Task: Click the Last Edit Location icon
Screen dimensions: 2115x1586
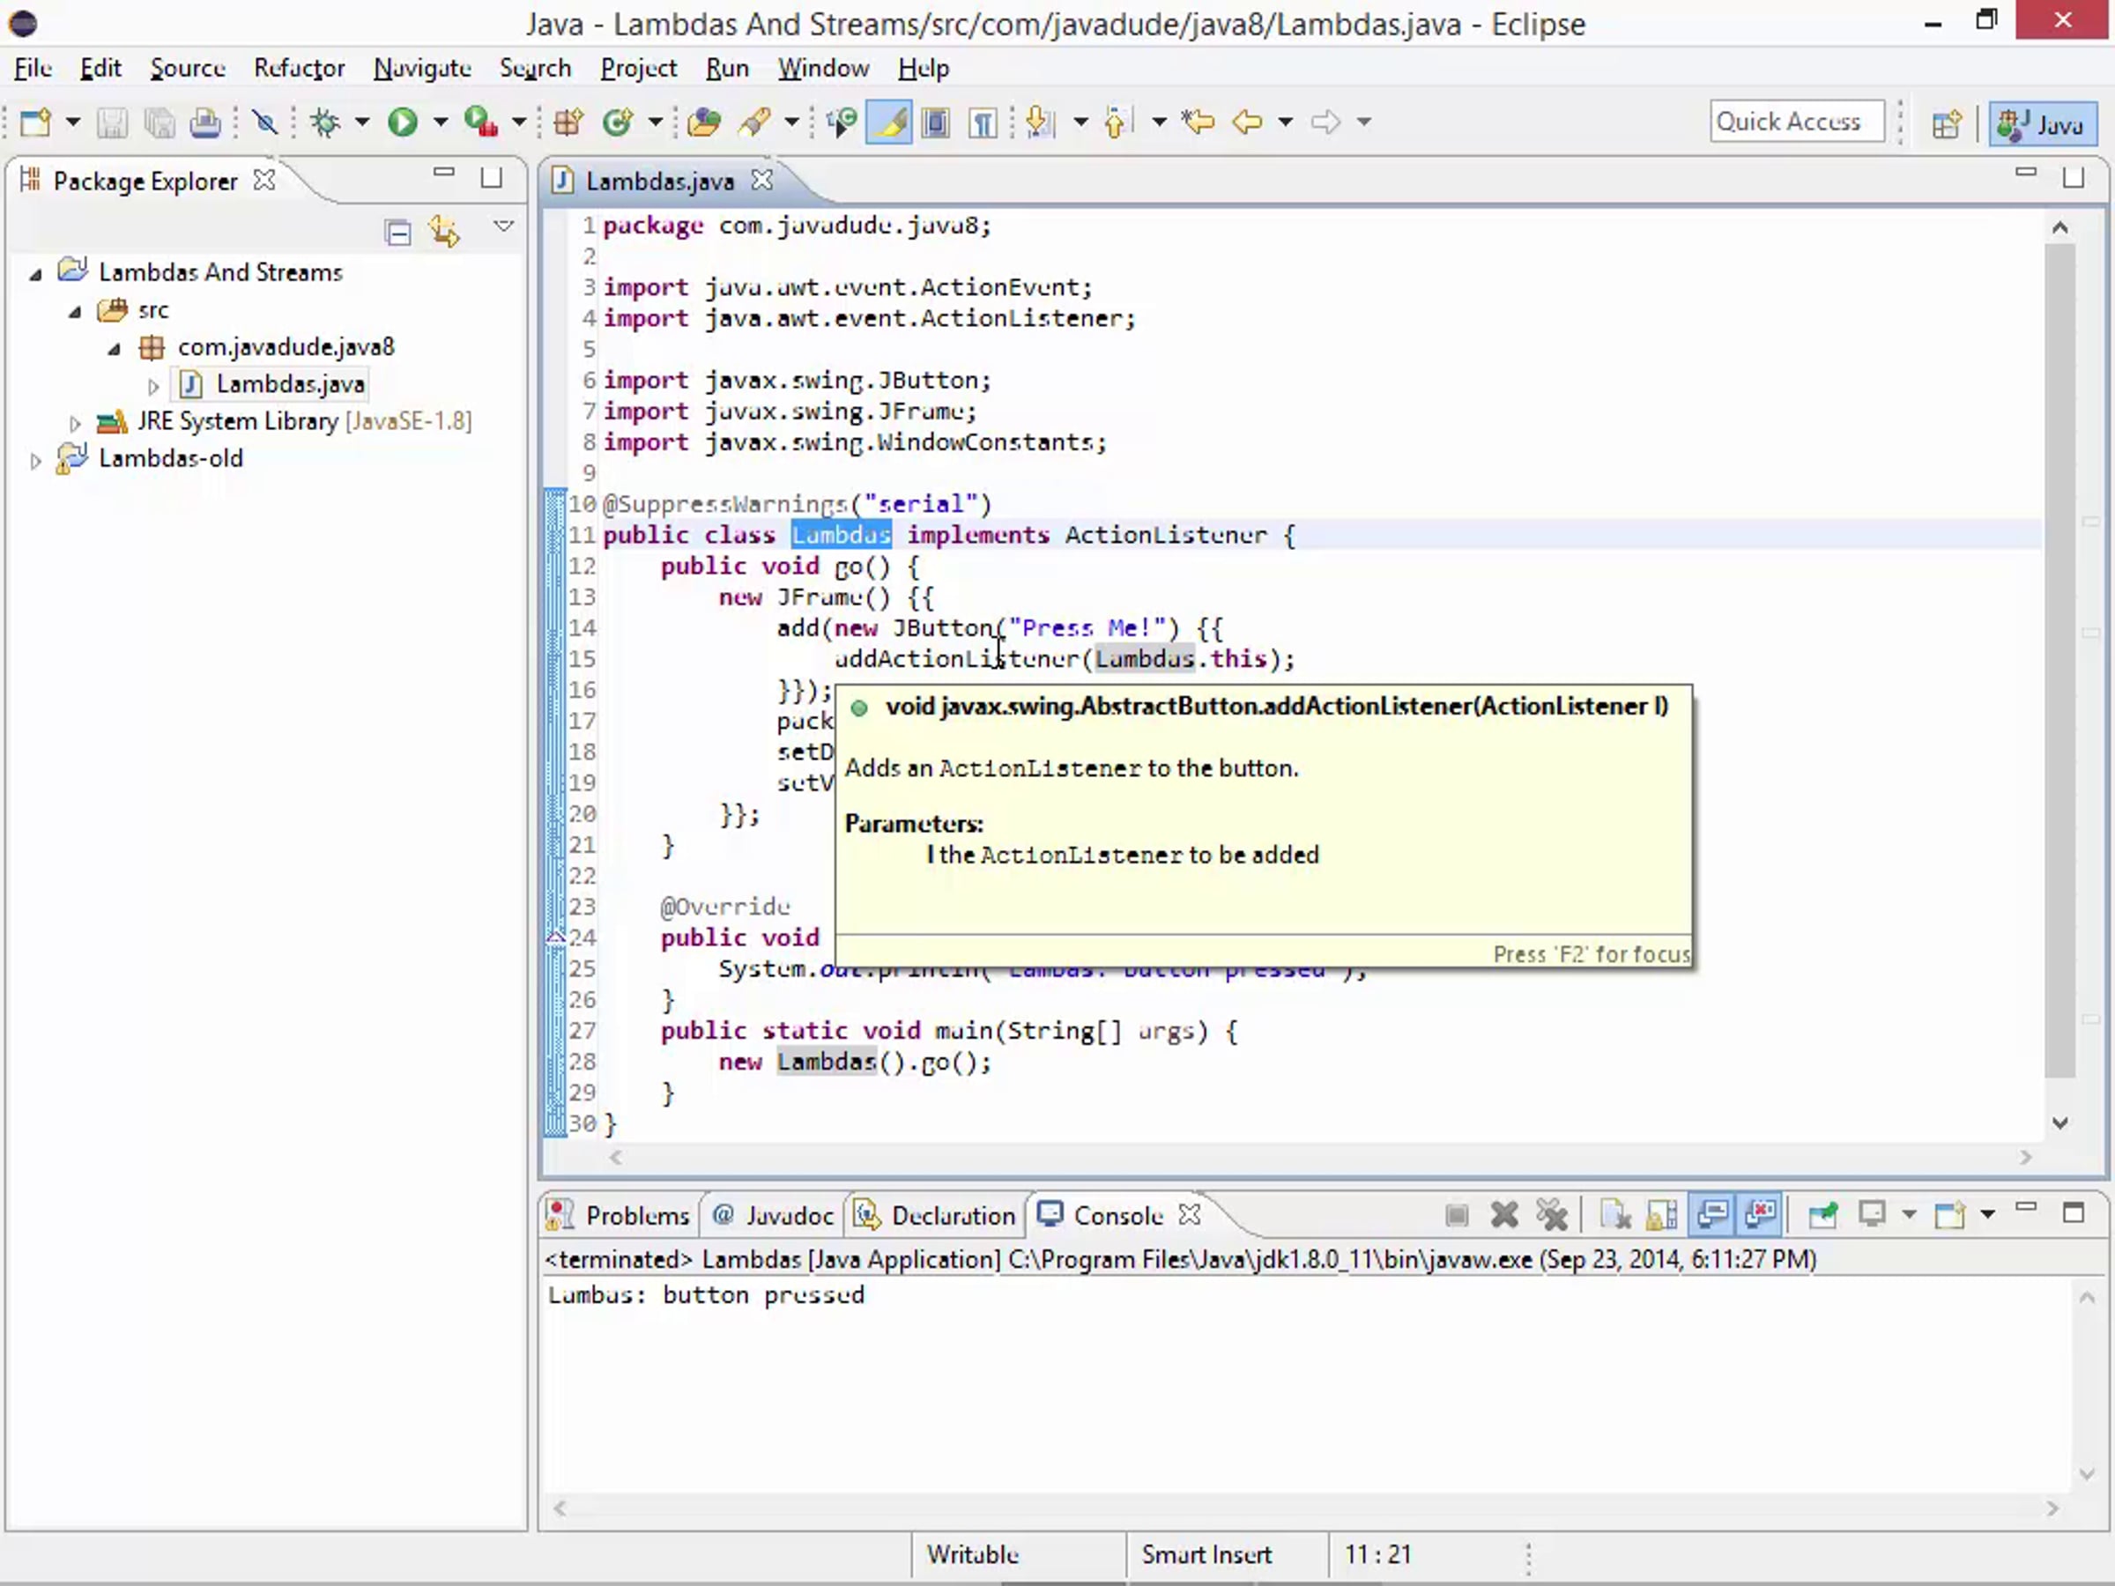Action: pyautogui.click(x=1197, y=122)
